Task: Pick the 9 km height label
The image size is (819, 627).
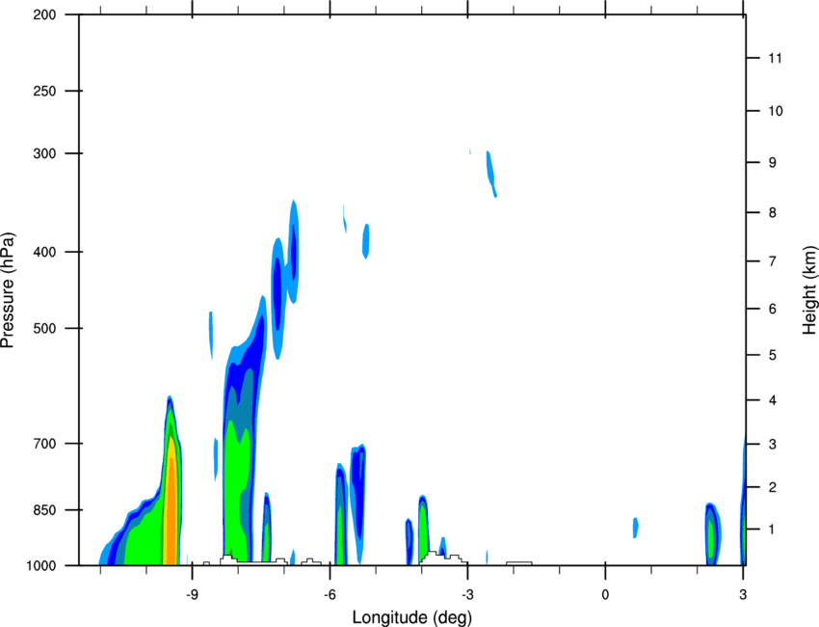Action: point(773,163)
